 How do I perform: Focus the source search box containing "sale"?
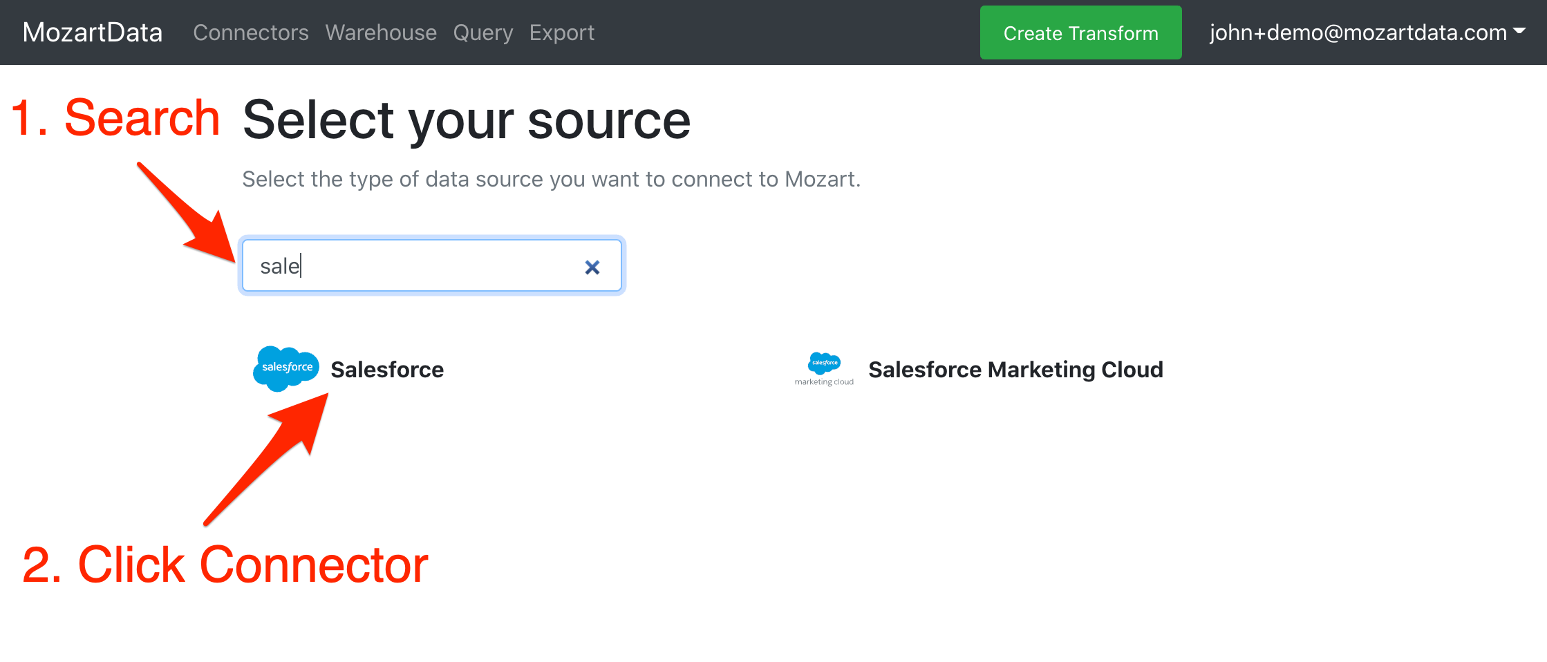pos(432,266)
